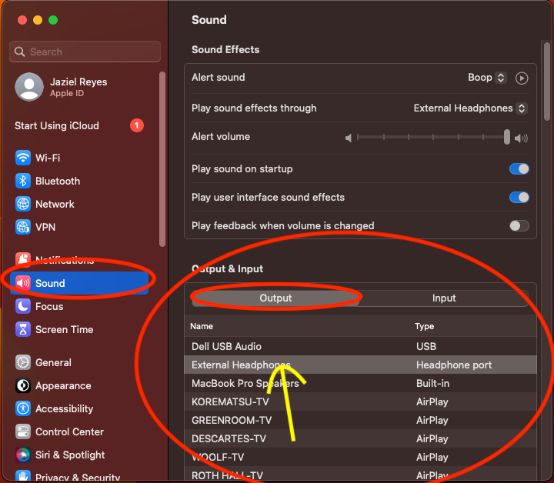
Task: Click the VPN icon in sidebar
Action: point(23,227)
